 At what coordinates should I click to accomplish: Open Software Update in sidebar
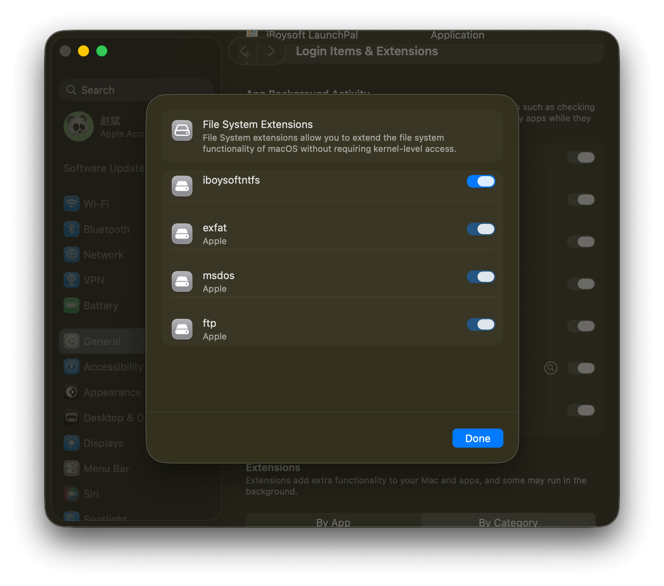(104, 168)
